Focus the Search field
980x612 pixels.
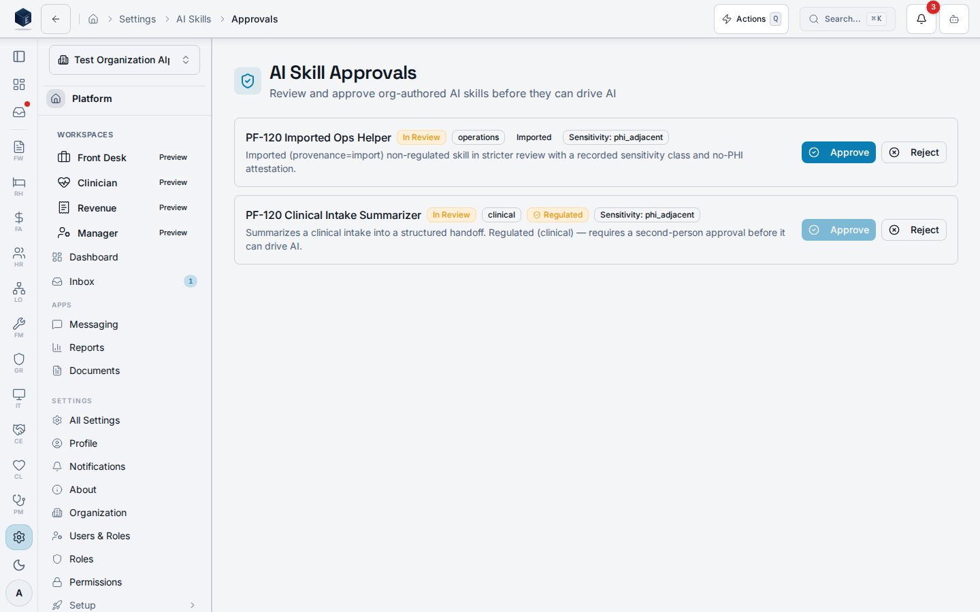(x=847, y=19)
